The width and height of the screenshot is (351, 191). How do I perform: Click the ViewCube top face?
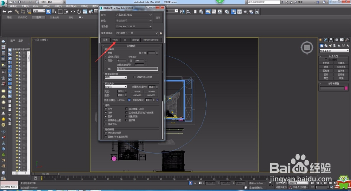(x=307, y=47)
